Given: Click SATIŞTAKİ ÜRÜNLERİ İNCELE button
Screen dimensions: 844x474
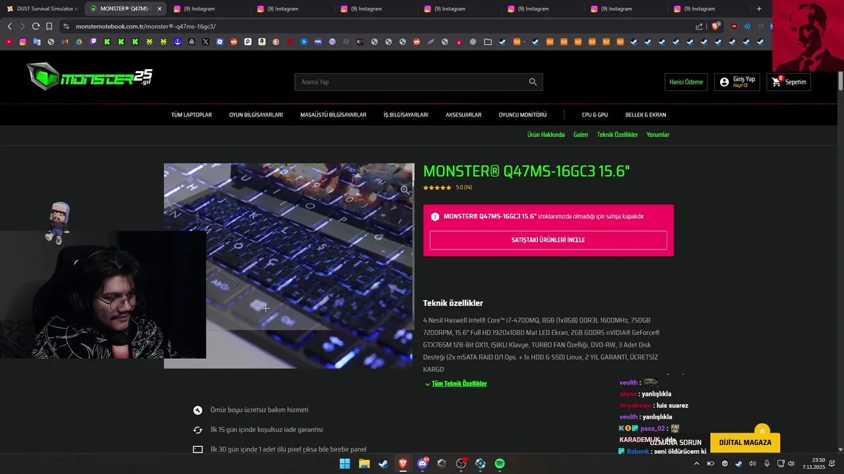Looking at the screenshot, I should pyautogui.click(x=548, y=240).
